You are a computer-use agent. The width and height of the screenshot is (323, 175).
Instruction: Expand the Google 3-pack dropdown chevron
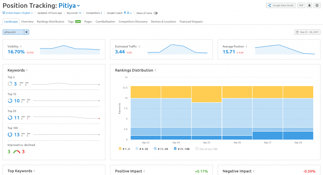pos(131,13)
